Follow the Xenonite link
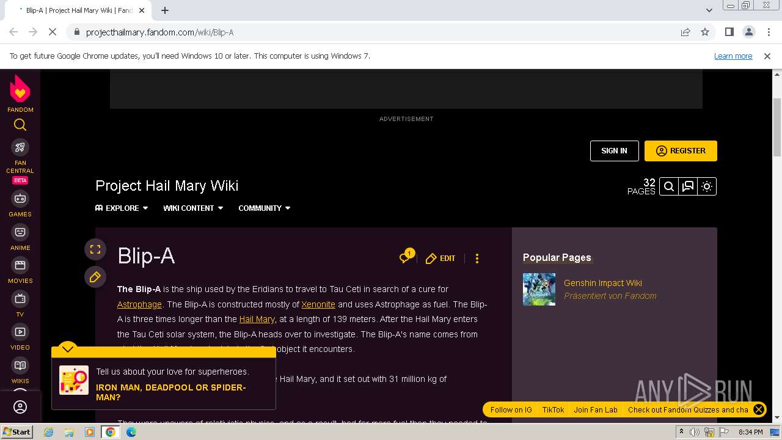 coord(318,304)
